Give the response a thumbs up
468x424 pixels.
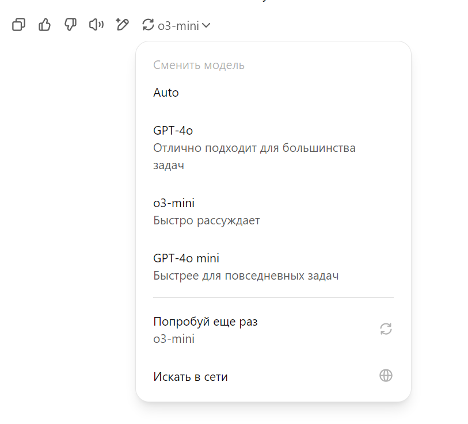click(x=44, y=25)
